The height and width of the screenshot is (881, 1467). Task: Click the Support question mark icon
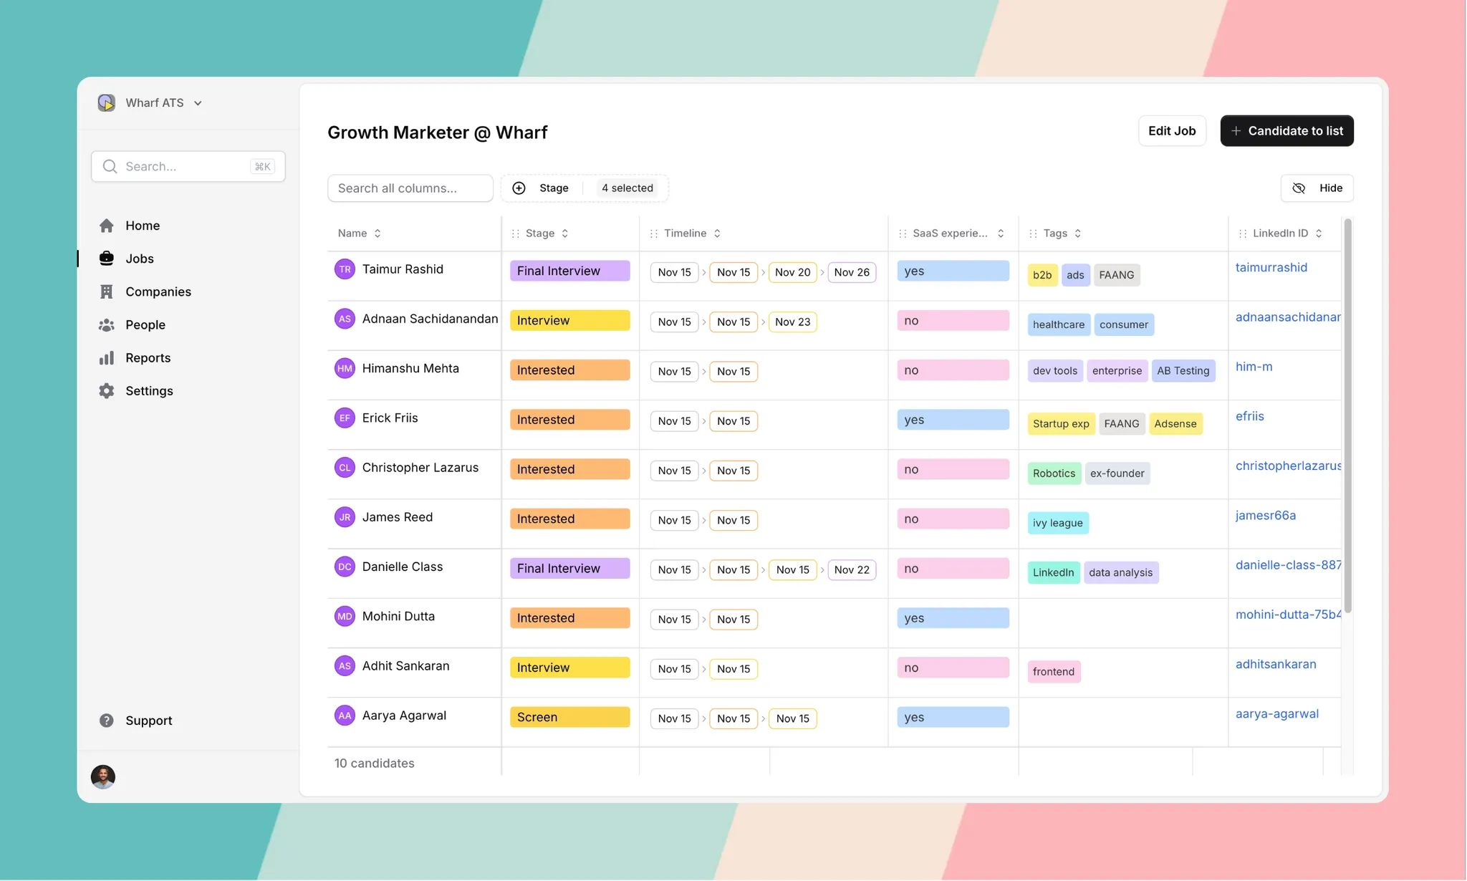pyautogui.click(x=107, y=721)
